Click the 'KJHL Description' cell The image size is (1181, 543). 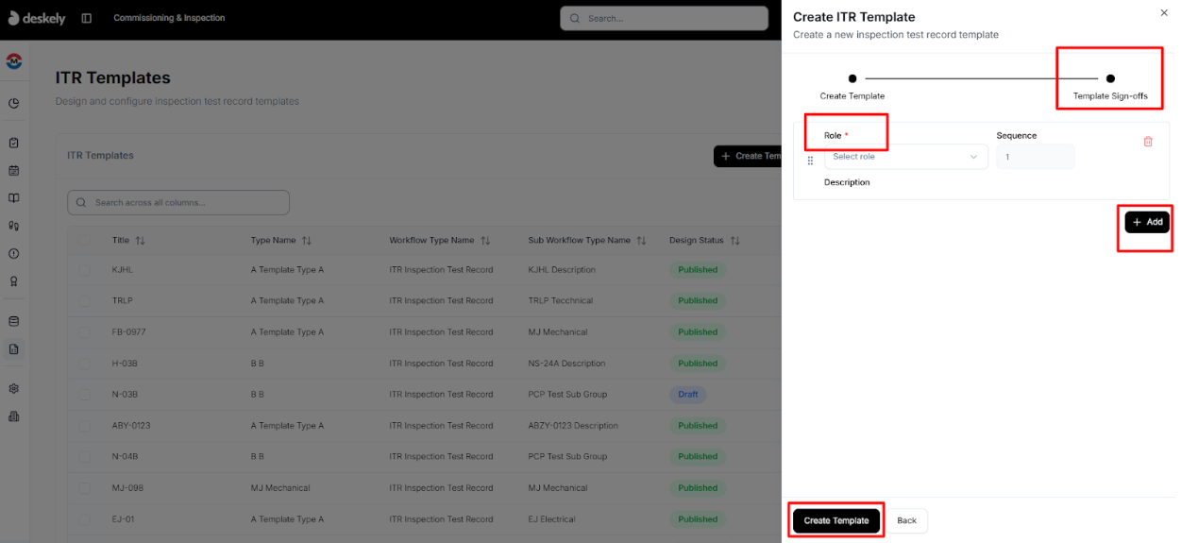pos(562,270)
